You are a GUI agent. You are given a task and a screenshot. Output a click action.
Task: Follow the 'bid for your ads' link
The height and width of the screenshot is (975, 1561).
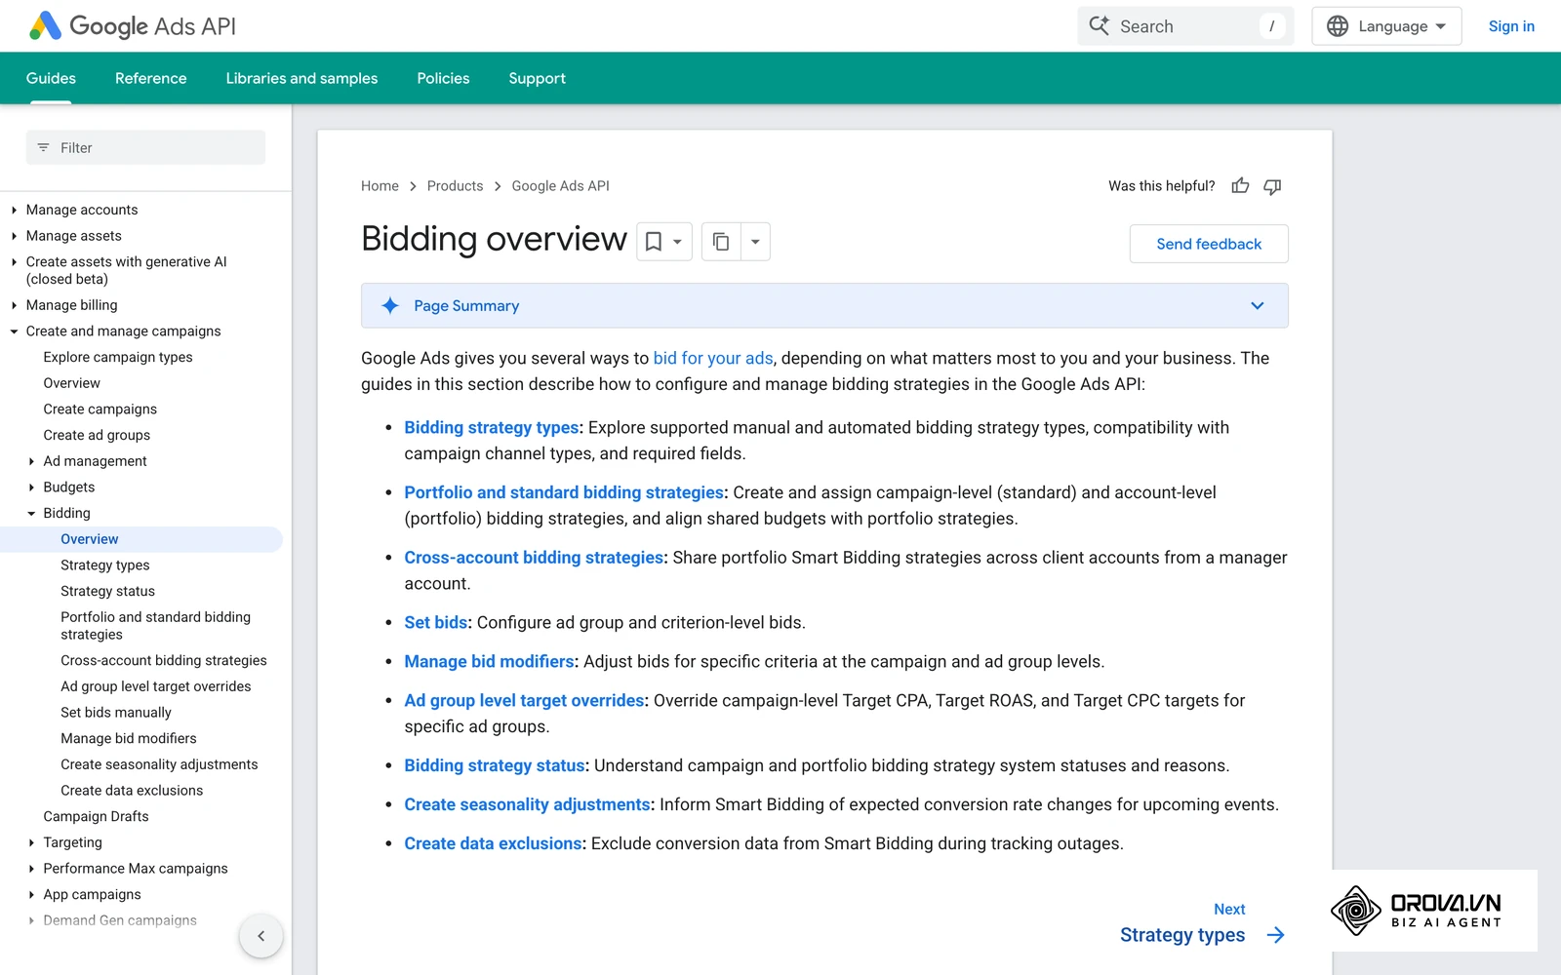click(713, 358)
